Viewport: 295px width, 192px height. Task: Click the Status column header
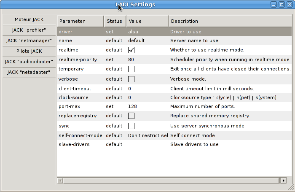[115, 21]
